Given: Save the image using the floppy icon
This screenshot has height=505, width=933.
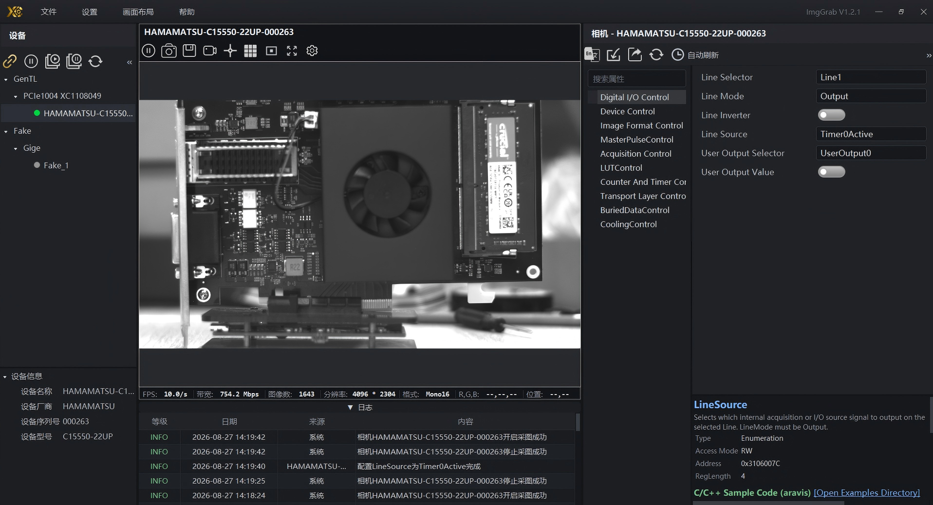Looking at the screenshot, I should click(189, 51).
